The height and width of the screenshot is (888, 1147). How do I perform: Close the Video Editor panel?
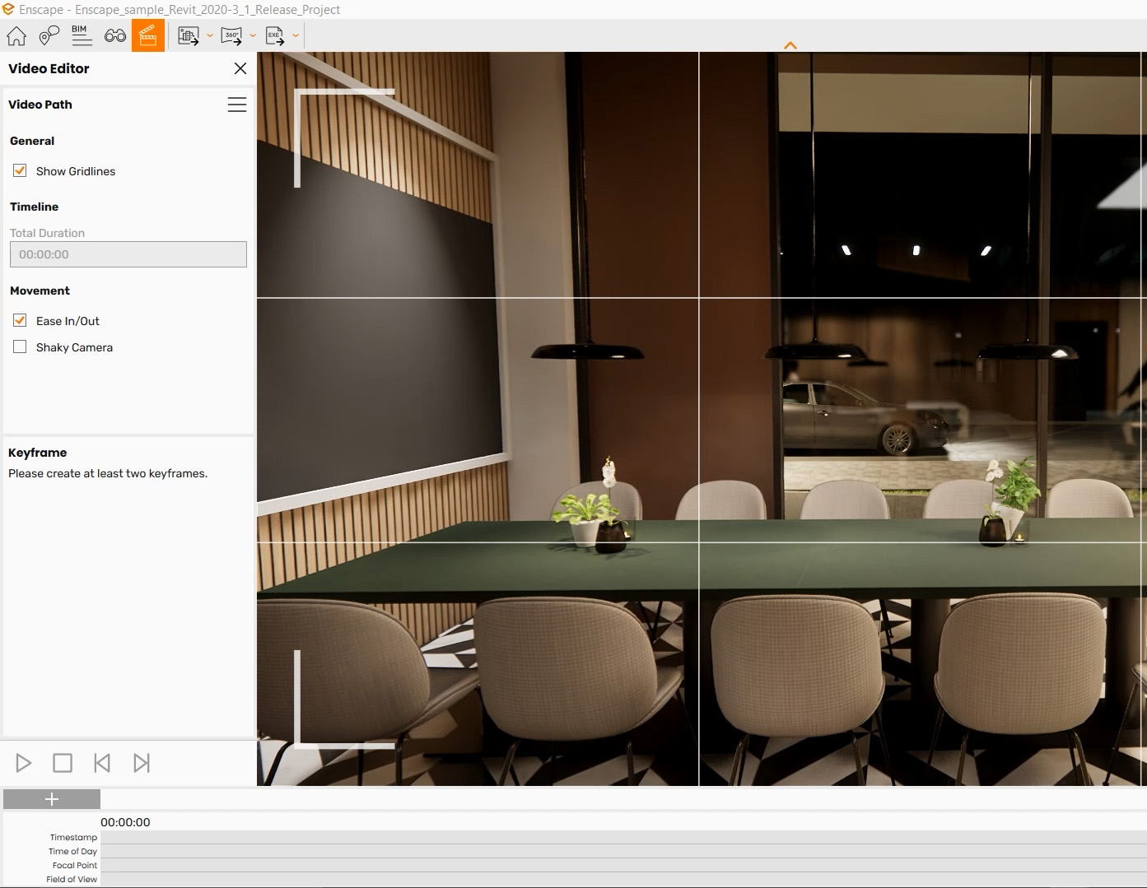(240, 68)
